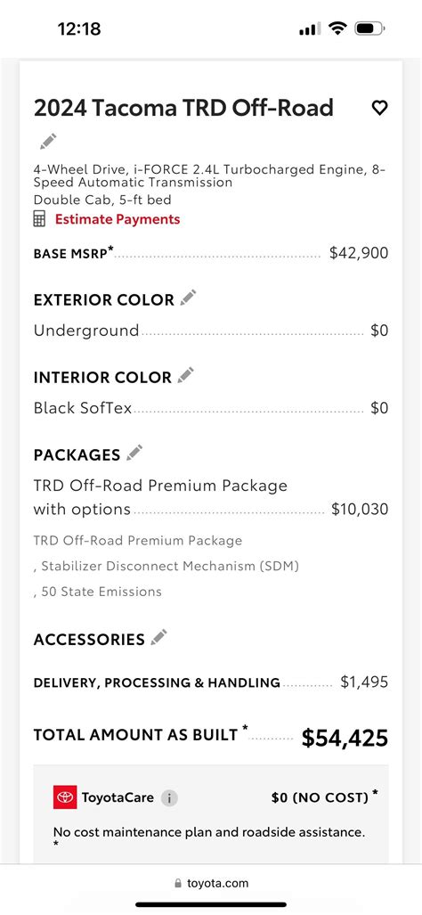The height and width of the screenshot is (915, 422).
Task: Tap the toyota.com address bar
Action: coord(211,883)
